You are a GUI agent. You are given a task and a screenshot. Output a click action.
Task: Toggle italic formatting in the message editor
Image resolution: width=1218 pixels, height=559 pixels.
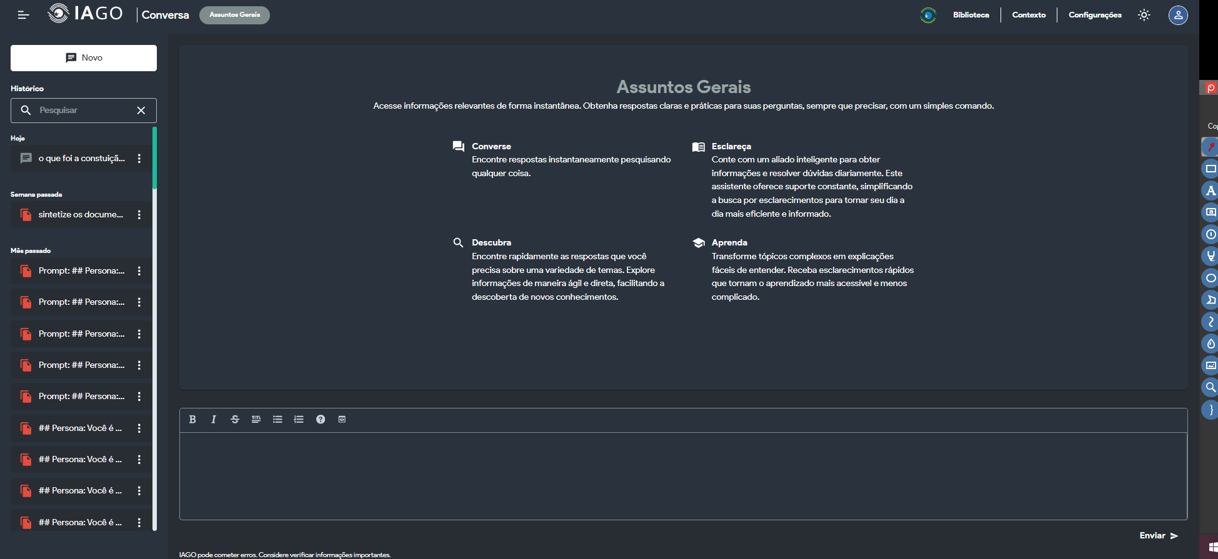214,420
